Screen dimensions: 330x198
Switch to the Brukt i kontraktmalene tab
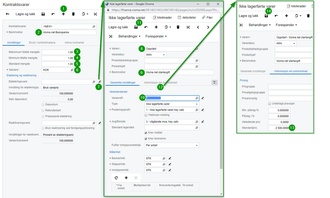42,42
